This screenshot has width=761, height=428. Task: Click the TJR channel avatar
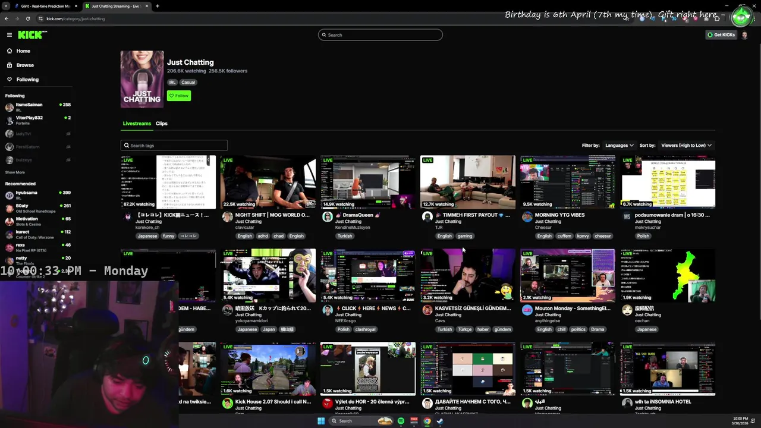pos(427,217)
